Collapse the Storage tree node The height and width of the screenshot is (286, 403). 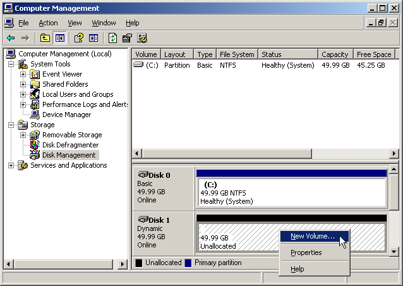click(x=11, y=125)
